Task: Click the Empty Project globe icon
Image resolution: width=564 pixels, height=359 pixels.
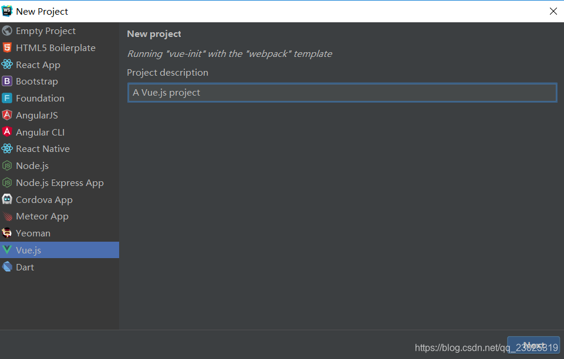Action: [x=7, y=31]
